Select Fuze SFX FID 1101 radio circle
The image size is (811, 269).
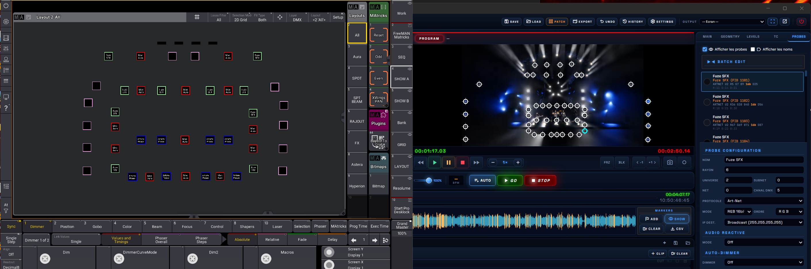click(x=707, y=82)
